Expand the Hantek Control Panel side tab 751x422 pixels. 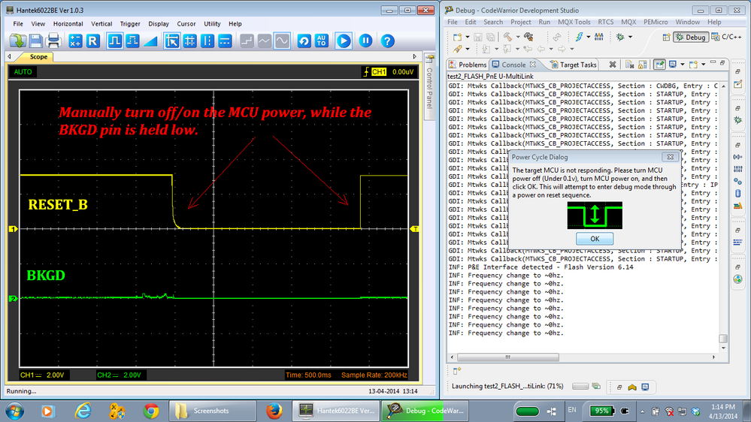pos(429,86)
